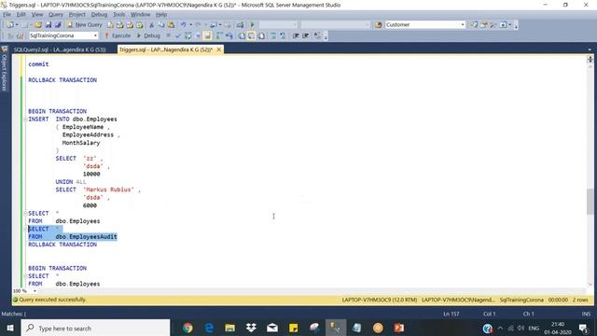
Task: Open the Window menu
Action: click(141, 15)
